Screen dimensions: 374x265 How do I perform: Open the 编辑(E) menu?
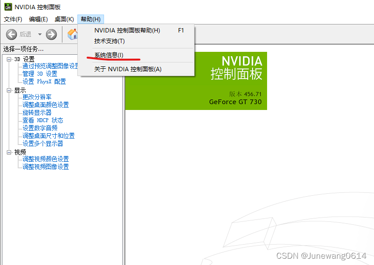point(38,19)
